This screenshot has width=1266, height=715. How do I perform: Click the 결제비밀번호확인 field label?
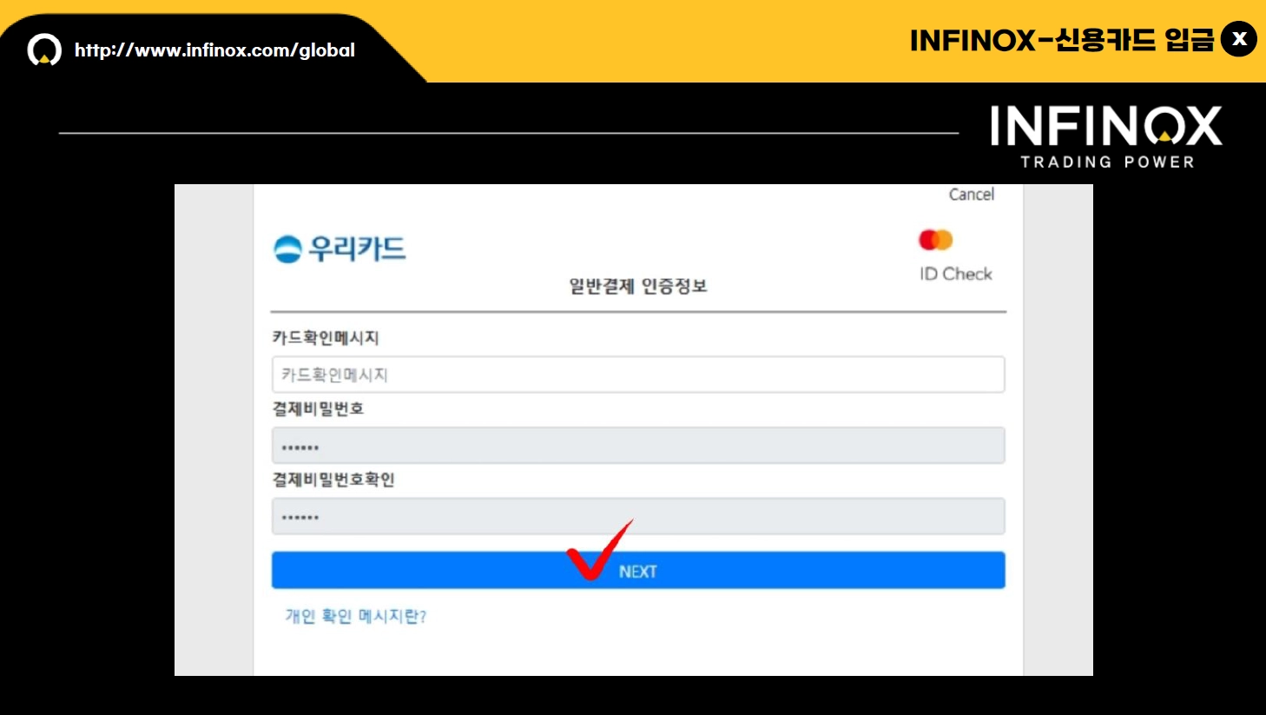pos(333,480)
